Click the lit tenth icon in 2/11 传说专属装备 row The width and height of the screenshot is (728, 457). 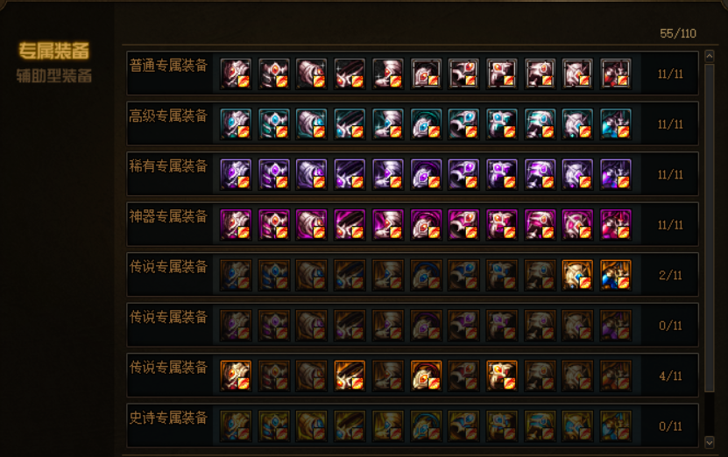pyautogui.click(x=577, y=275)
